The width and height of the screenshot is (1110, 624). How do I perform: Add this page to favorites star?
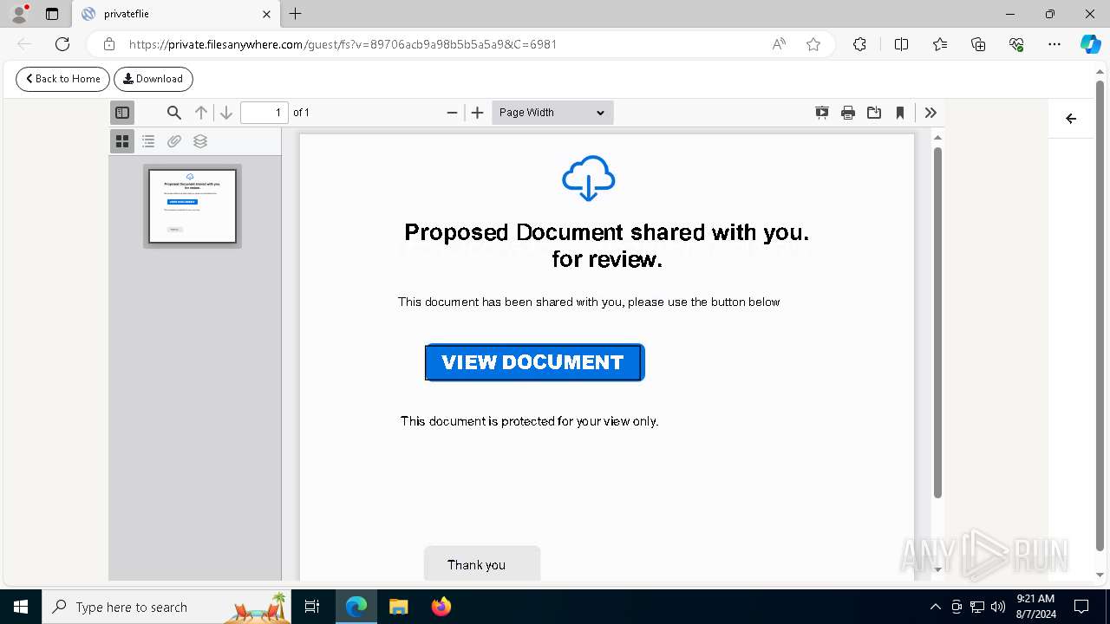[x=813, y=44]
